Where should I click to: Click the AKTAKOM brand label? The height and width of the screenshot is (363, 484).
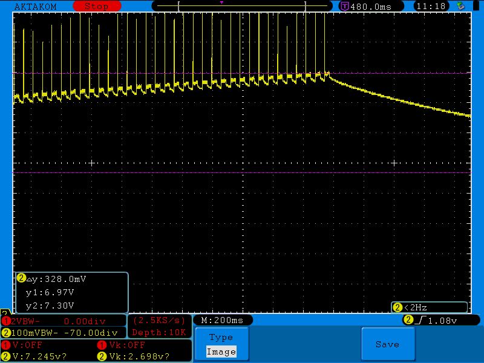tap(36, 7)
